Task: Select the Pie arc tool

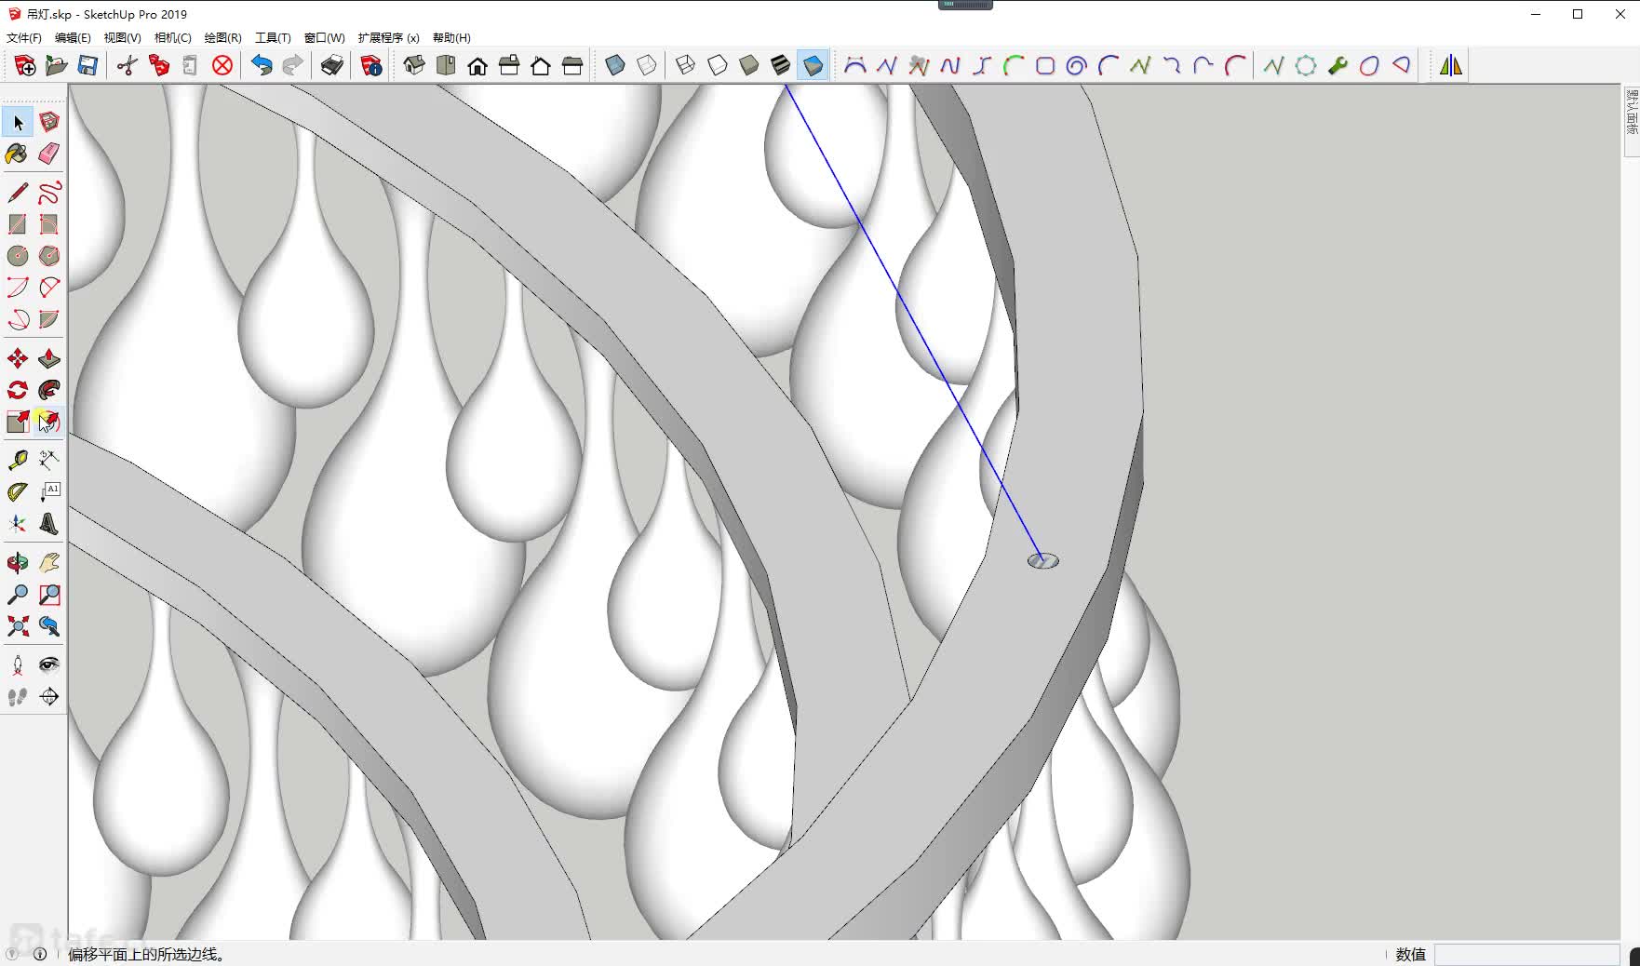Action: (x=49, y=319)
